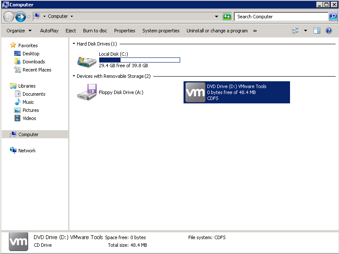Collapse Devices with Removable Storage group

click(74, 76)
